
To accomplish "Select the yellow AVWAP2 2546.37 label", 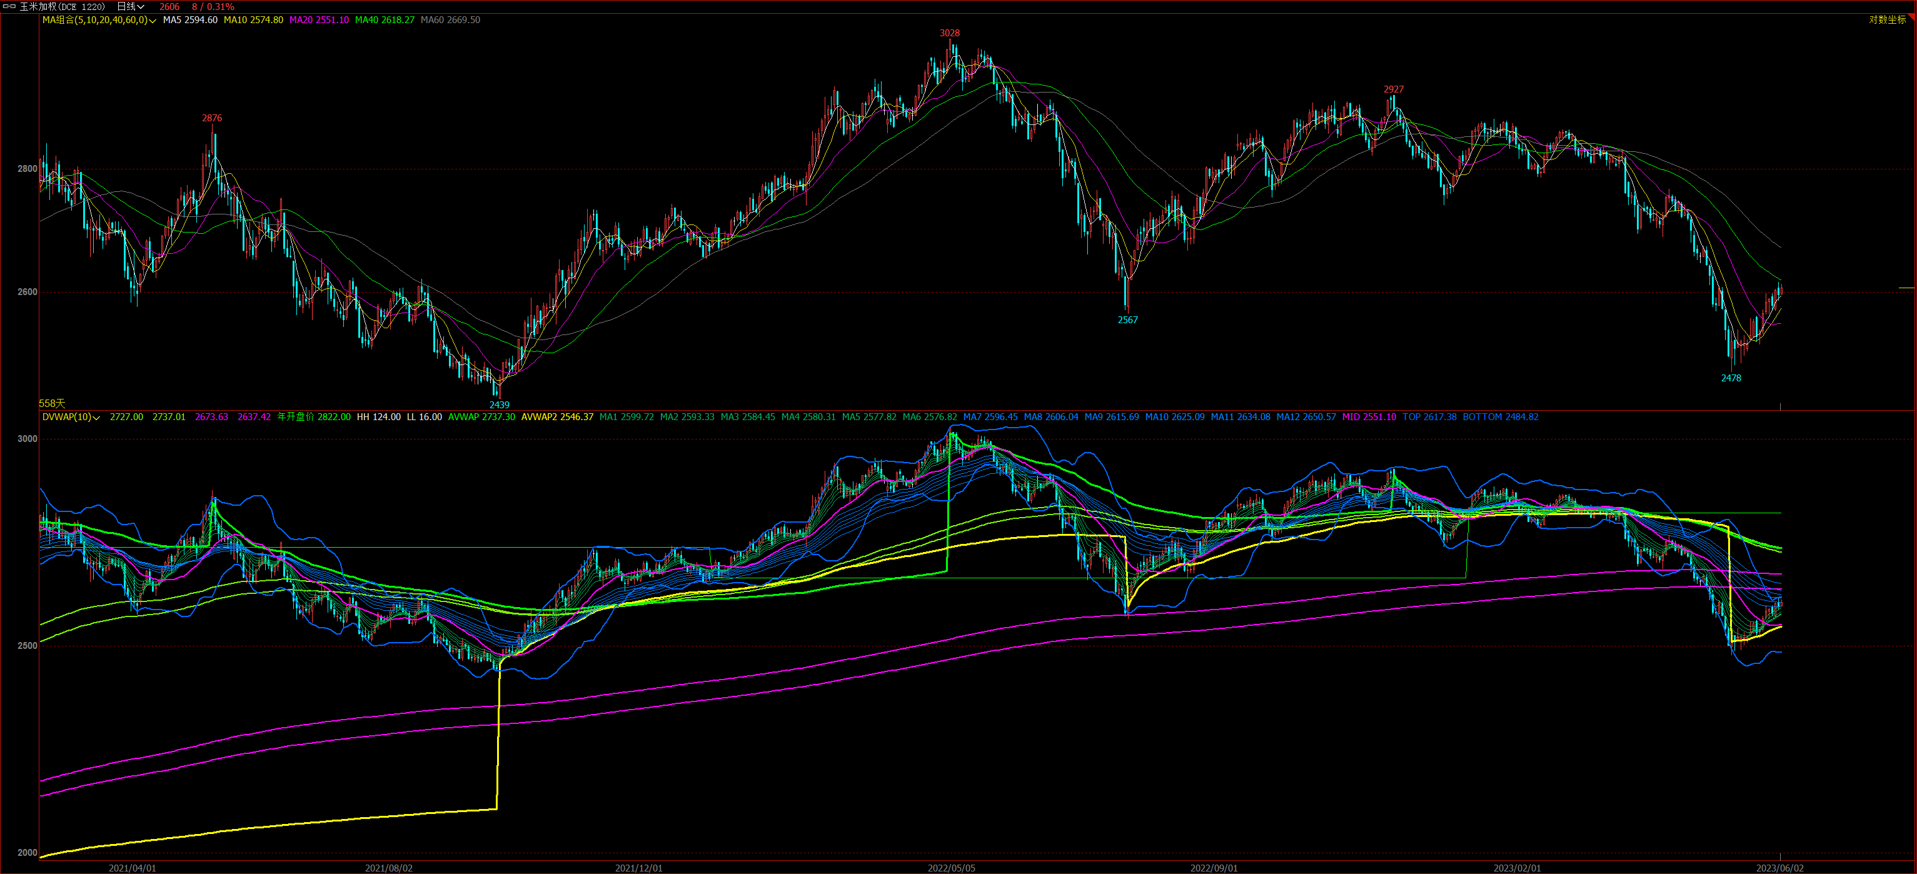I will point(556,417).
